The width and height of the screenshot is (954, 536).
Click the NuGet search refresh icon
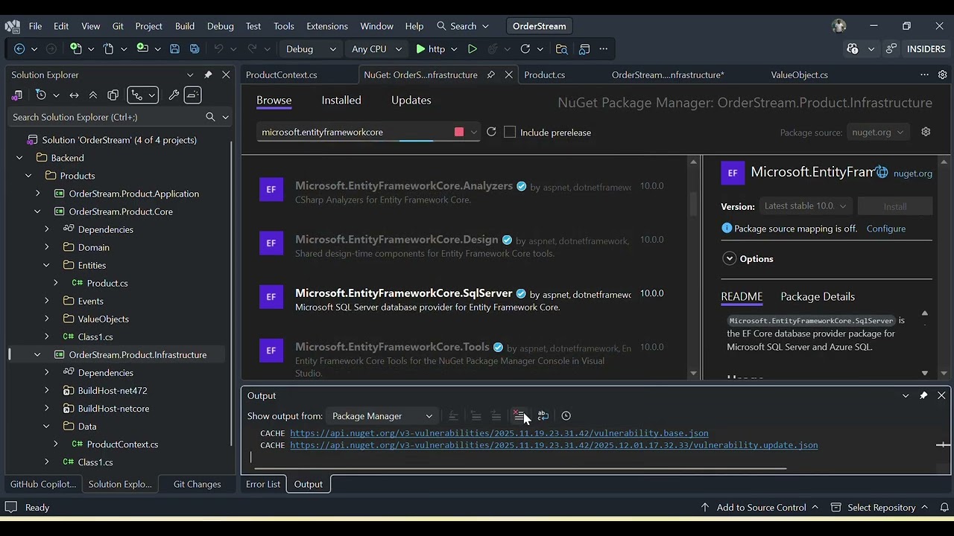click(491, 132)
